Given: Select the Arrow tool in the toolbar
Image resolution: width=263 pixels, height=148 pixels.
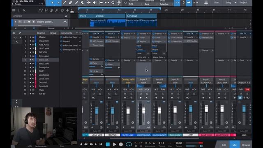Looking at the screenshot, I should click(52, 3).
